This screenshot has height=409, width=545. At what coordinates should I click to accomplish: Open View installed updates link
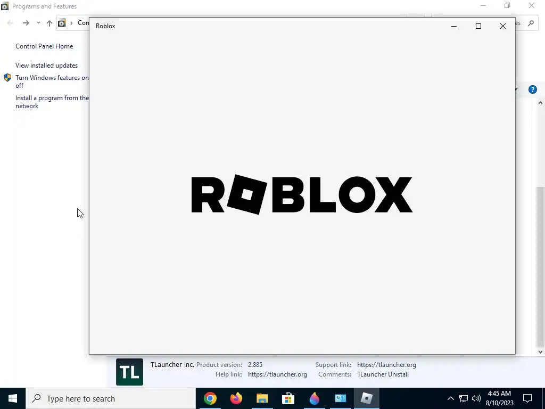point(47,66)
